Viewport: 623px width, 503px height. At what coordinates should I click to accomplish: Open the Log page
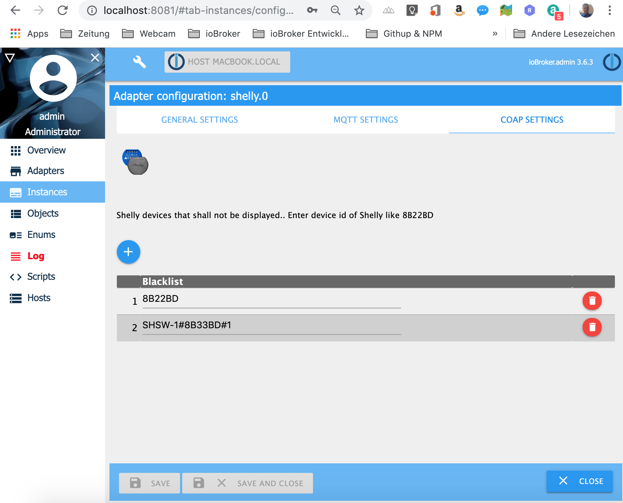[x=53, y=256]
